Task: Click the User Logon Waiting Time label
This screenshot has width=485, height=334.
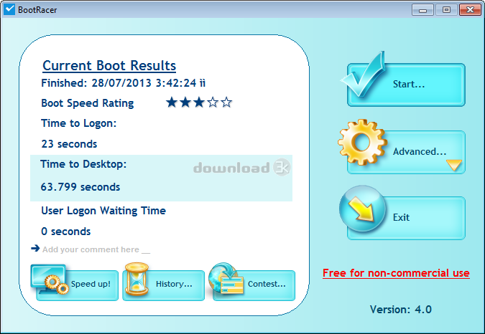Action: (x=103, y=211)
